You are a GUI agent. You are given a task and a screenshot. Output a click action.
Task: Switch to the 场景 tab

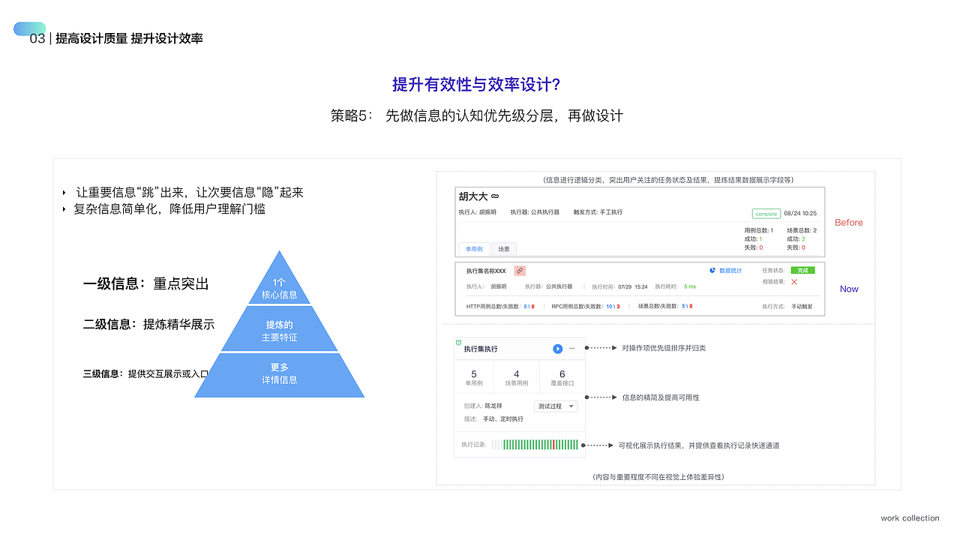[x=504, y=249]
